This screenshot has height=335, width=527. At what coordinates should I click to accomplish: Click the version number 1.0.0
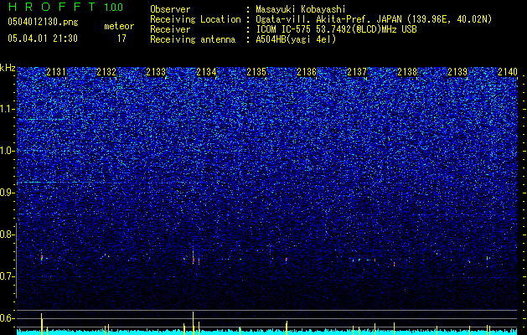click(x=113, y=8)
